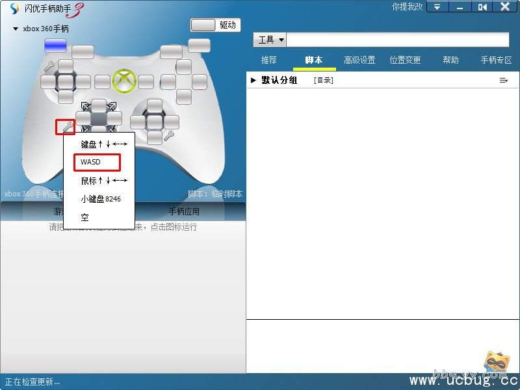The image size is (520, 390).
Task: Click the right stick down-direction slot
Action: [x=155, y=138]
